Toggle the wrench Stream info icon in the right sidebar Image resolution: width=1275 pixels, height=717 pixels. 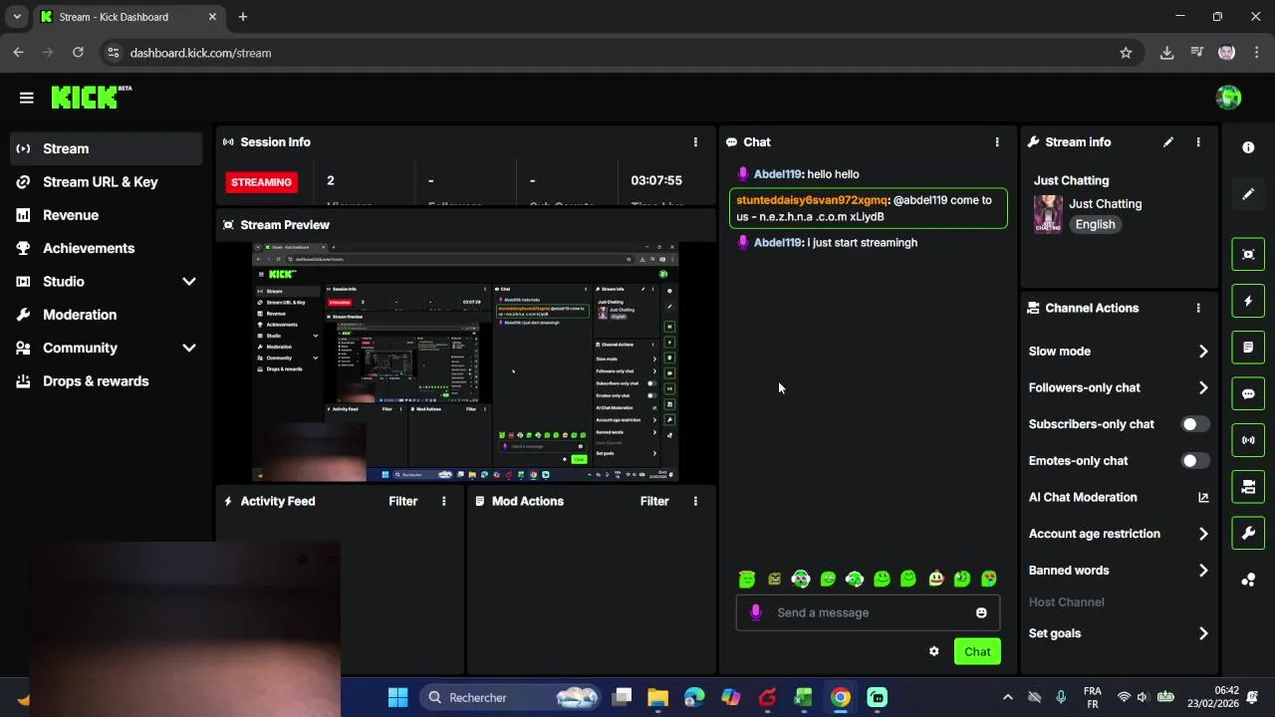point(1248,533)
